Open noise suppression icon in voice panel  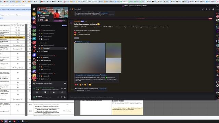[x=62, y=88]
